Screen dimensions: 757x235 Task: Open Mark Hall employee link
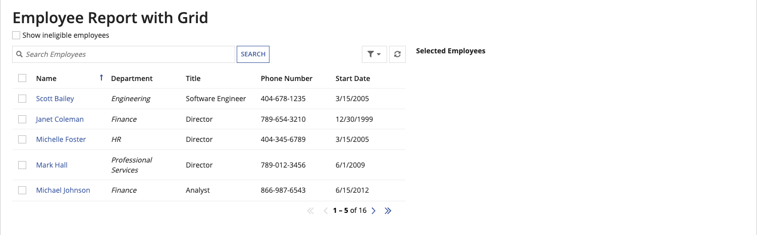coord(51,165)
